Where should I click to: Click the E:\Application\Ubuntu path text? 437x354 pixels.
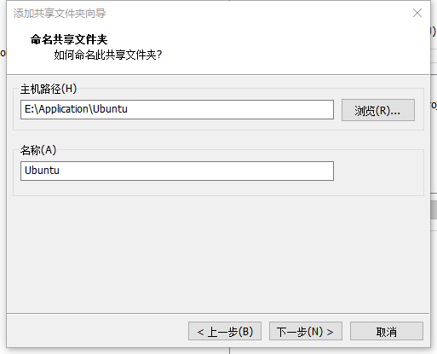pos(76,109)
